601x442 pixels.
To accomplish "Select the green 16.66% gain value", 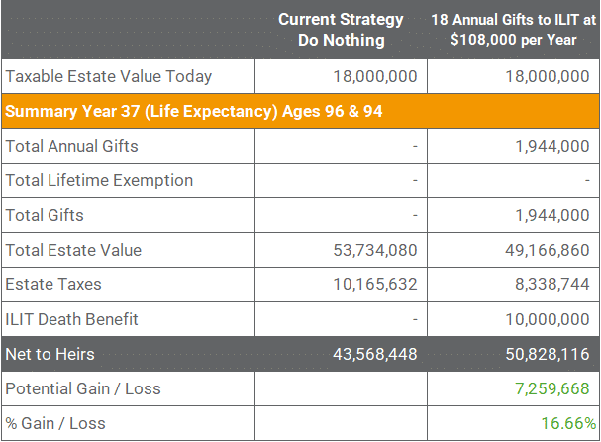I will tap(568, 423).
